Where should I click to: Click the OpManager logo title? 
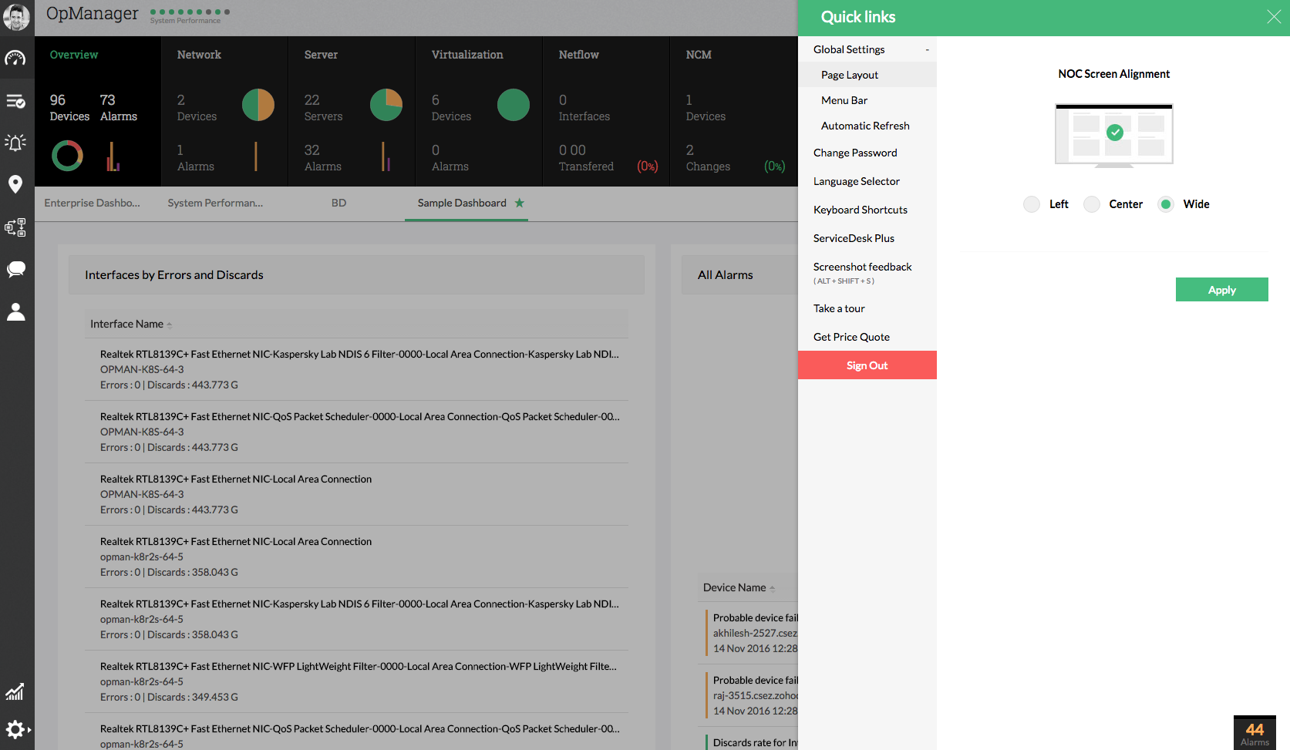(93, 13)
